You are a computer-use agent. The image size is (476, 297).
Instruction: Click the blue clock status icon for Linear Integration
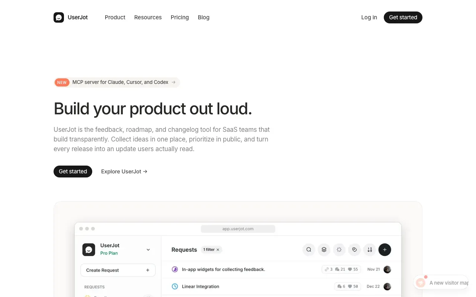(x=175, y=287)
